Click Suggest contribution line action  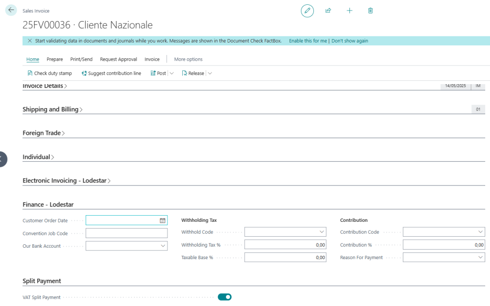click(111, 73)
